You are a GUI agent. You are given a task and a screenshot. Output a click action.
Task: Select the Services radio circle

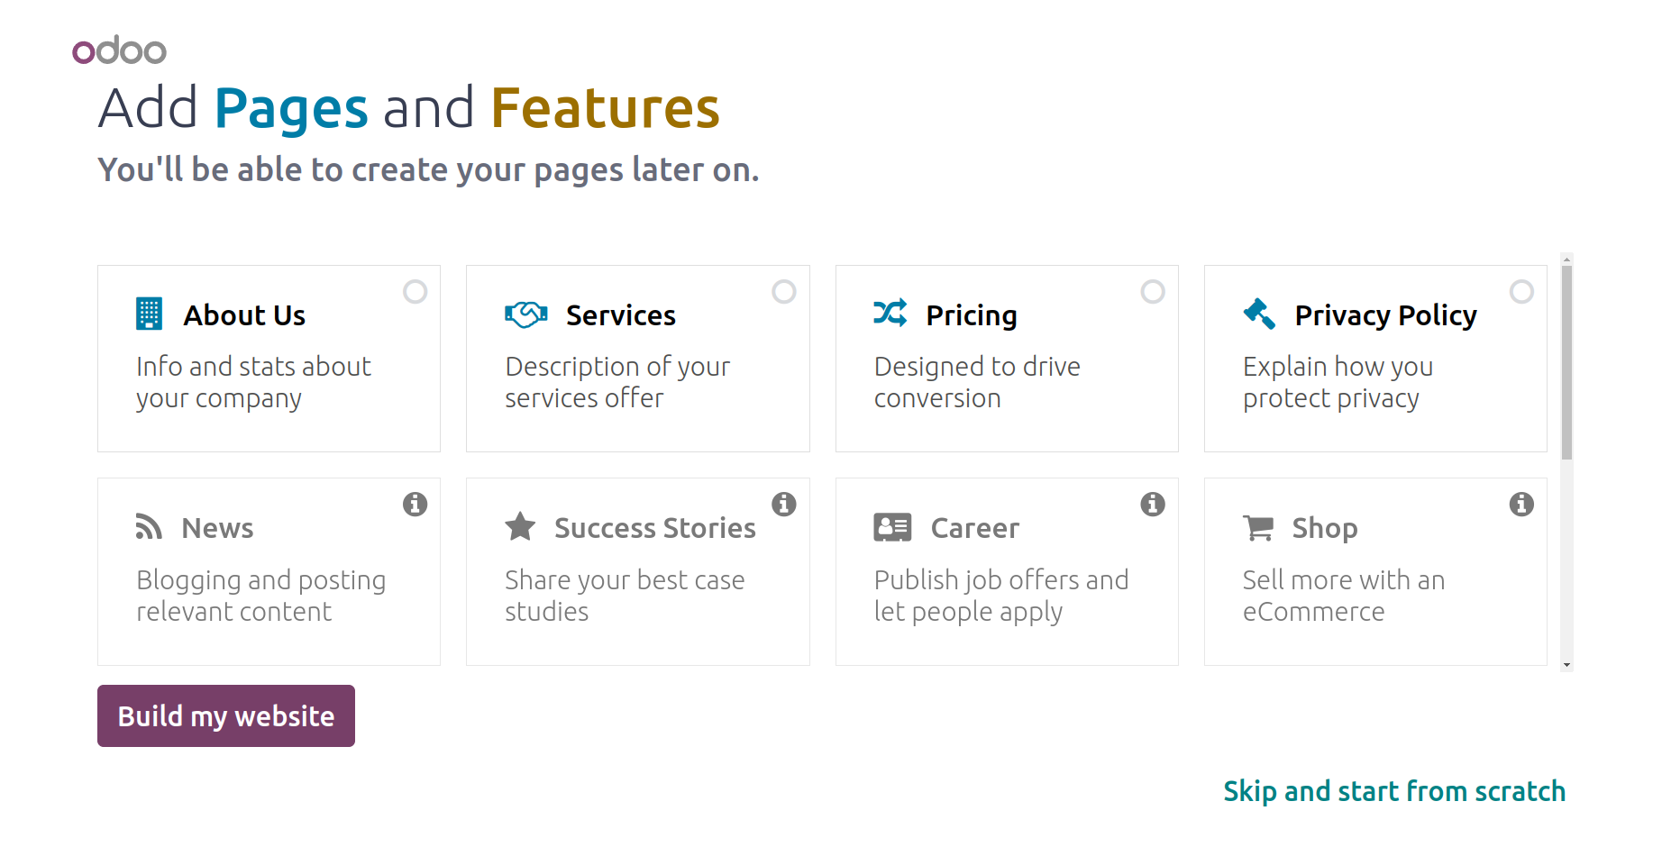[x=784, y=291]
